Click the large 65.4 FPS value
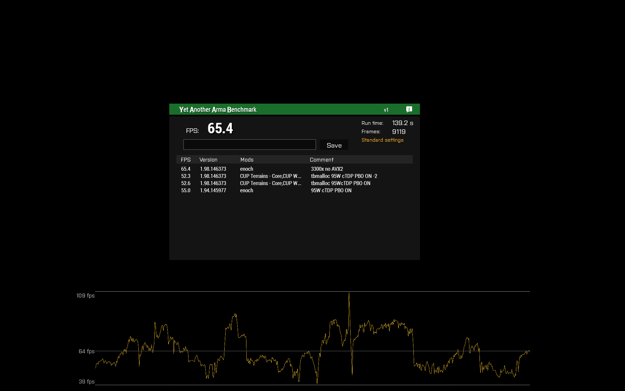 (x=220, y=128)
